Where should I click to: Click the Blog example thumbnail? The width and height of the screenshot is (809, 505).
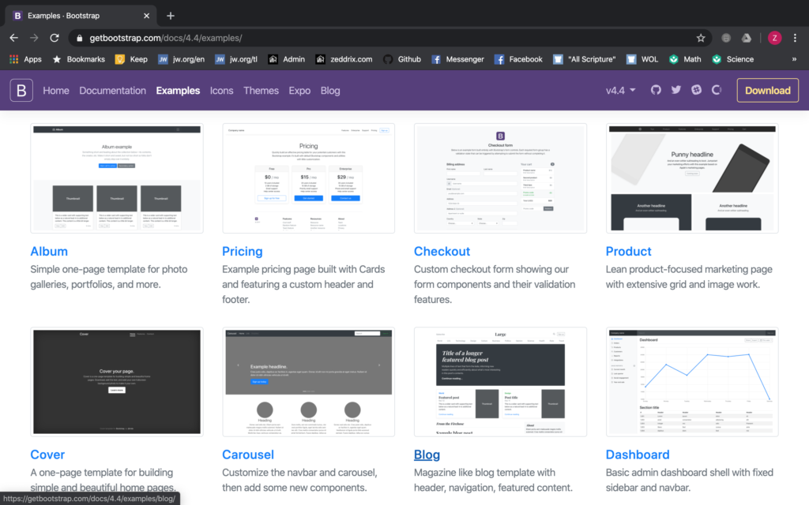(x=500, y=382)
